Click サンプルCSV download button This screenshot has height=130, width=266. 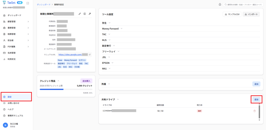tap(232, 14)
